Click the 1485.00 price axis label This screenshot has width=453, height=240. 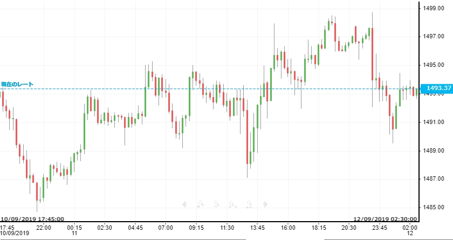tap(434, 208)
